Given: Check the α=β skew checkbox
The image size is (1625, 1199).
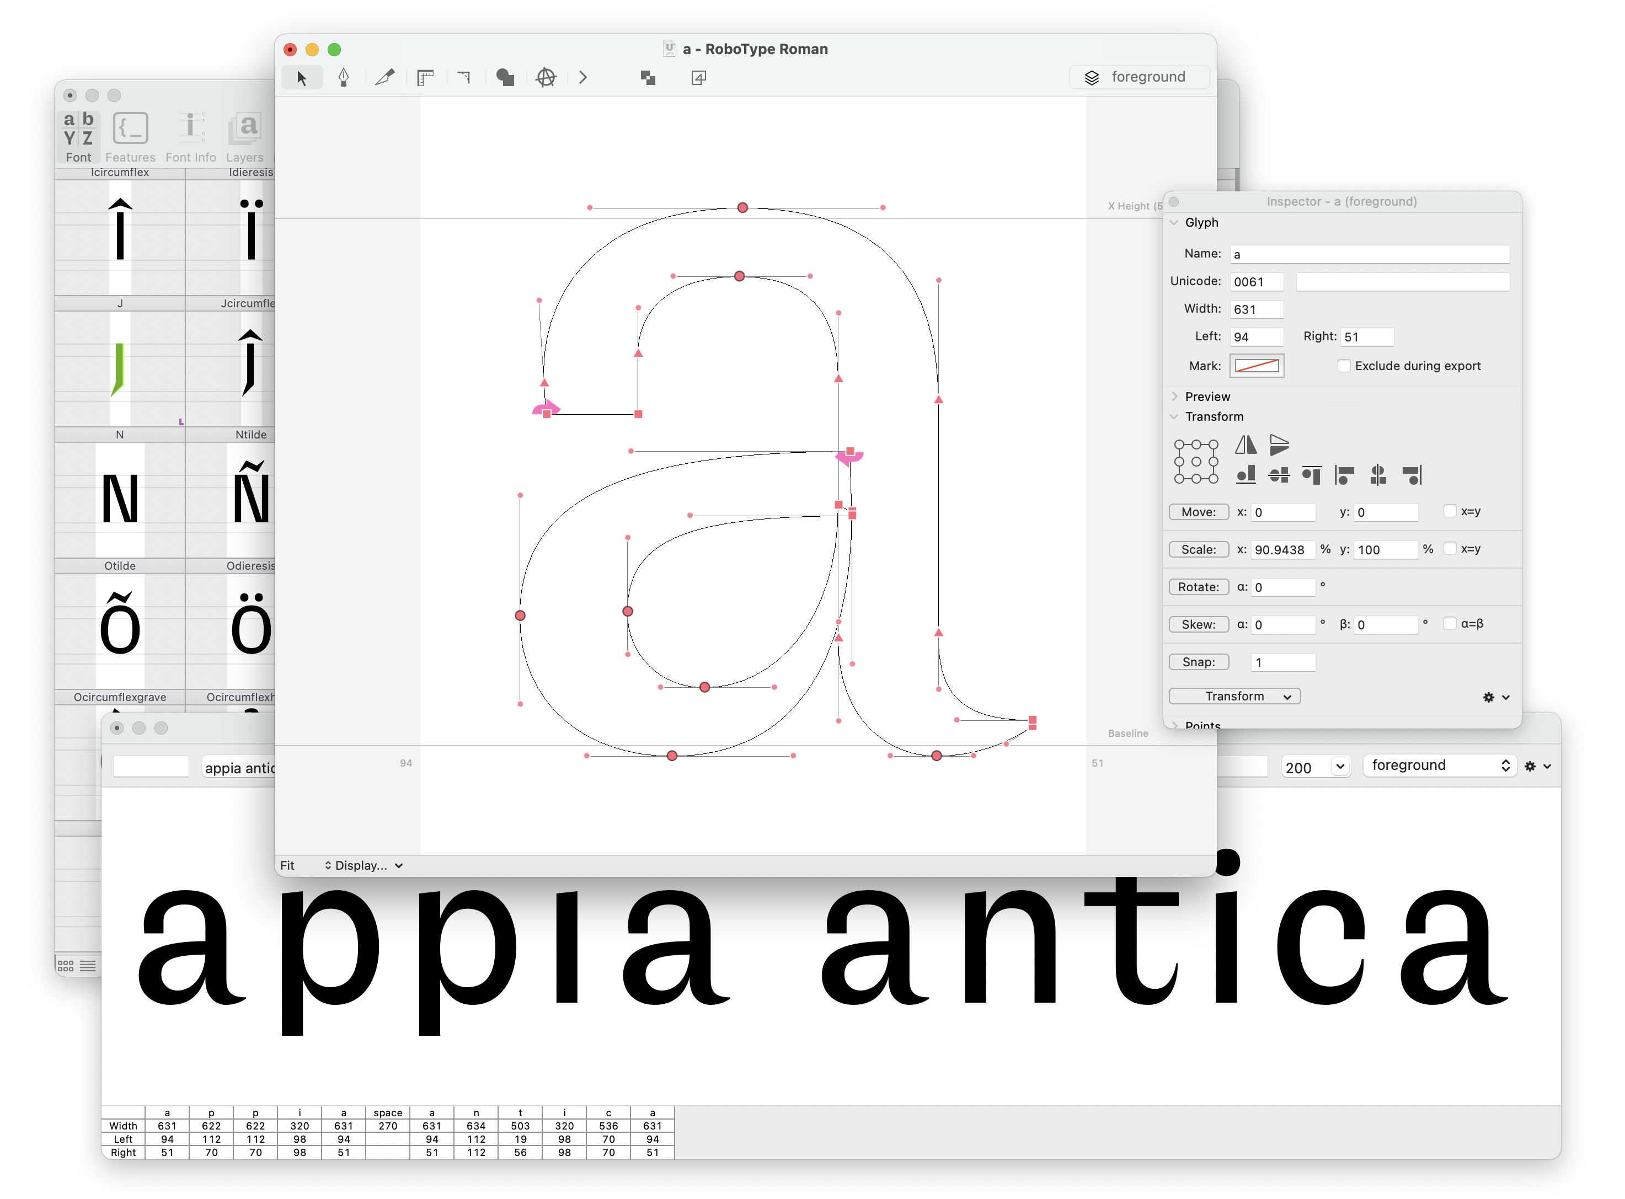Looking at the screenshot, I should tap(1450, 623).
